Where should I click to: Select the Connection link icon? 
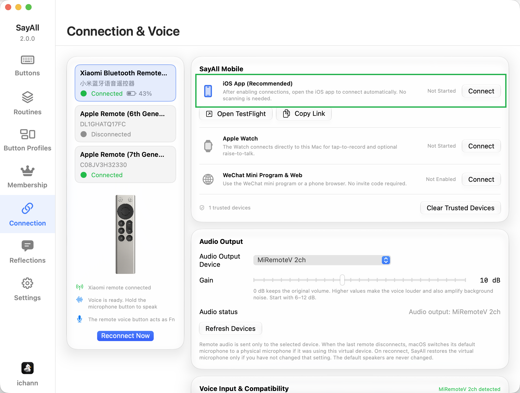[x=28, y=208]
